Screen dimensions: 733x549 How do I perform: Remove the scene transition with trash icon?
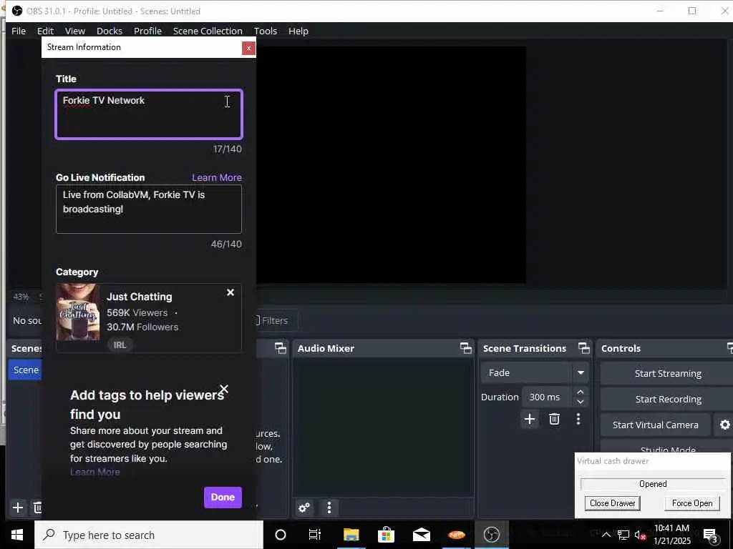[555, 419]
